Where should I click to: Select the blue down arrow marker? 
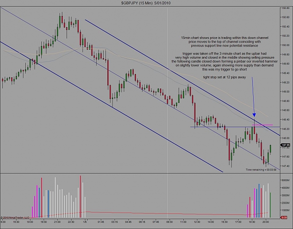[254, 115]
